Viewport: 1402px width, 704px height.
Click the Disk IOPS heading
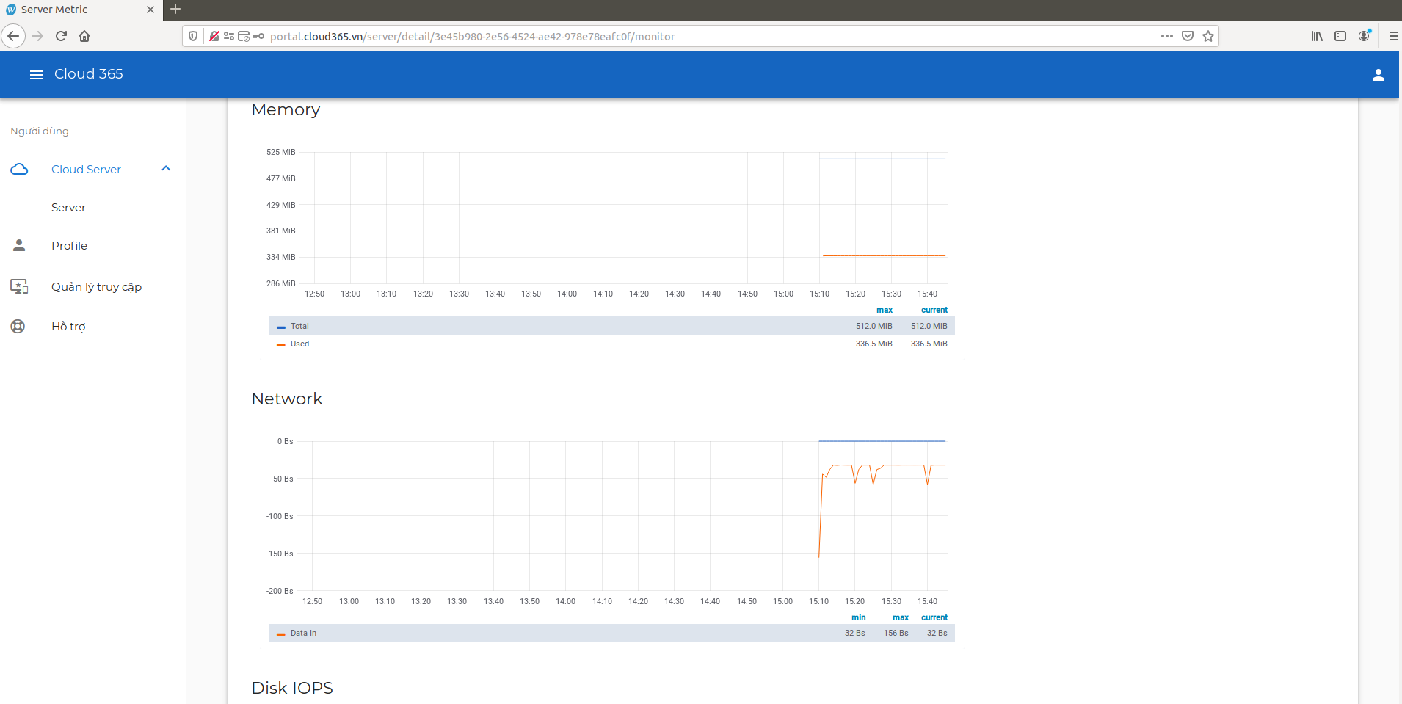(292, 688)
